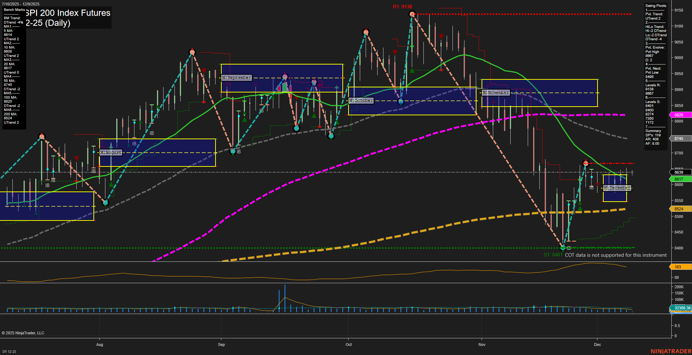The width and height of the screenshot is (692, 355).
Task: Click the orange 8524 moving-average axis label
Action: (680, 209)
